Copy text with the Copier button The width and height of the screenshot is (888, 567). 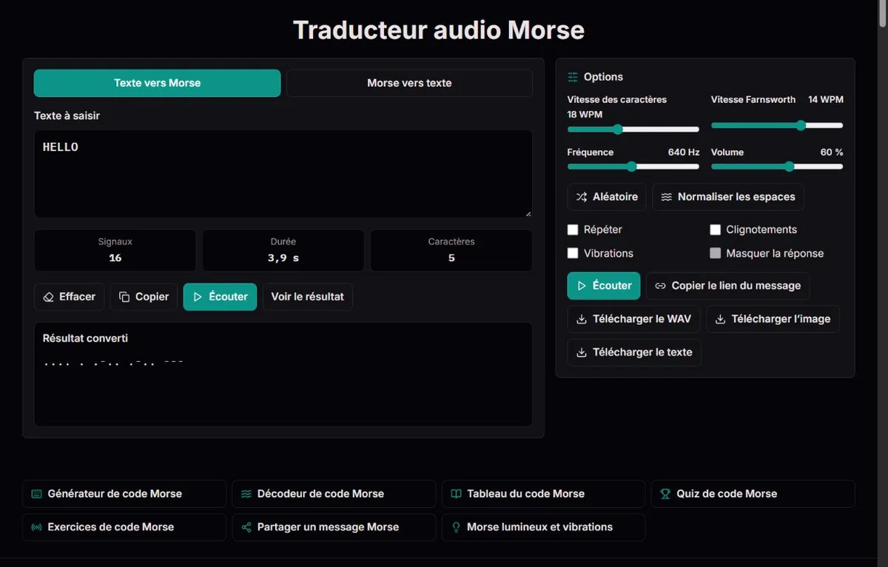(144, 297)
